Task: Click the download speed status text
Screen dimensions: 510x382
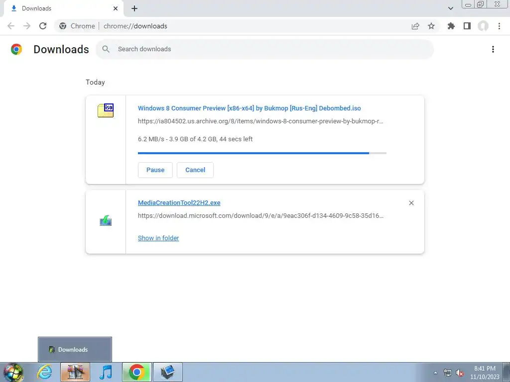Action: click(x=195, y=139)
